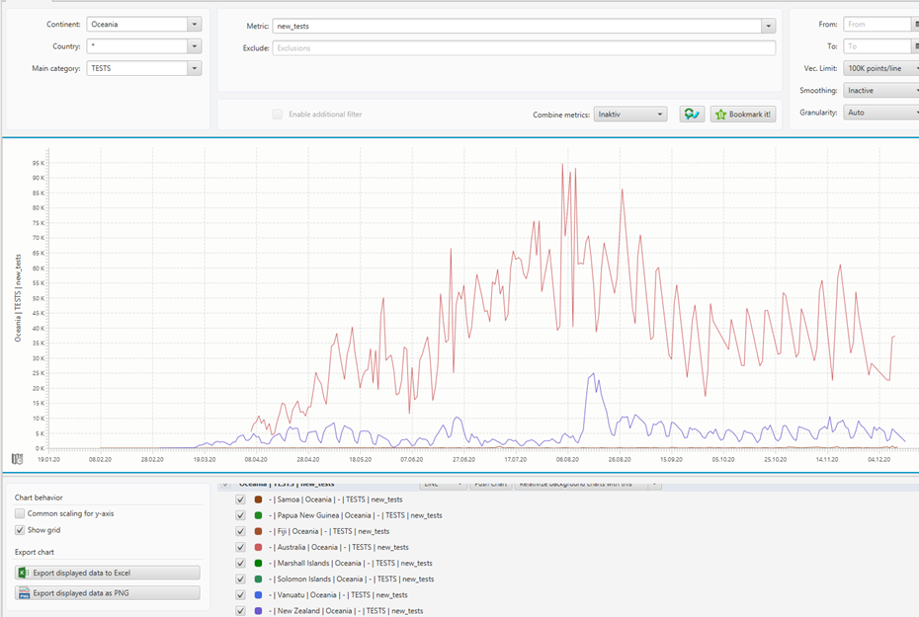Image resolution: width=919 pixels, height=617 pixels.
Task: Click the Bookmark it! star button
Action: [743, 115]
